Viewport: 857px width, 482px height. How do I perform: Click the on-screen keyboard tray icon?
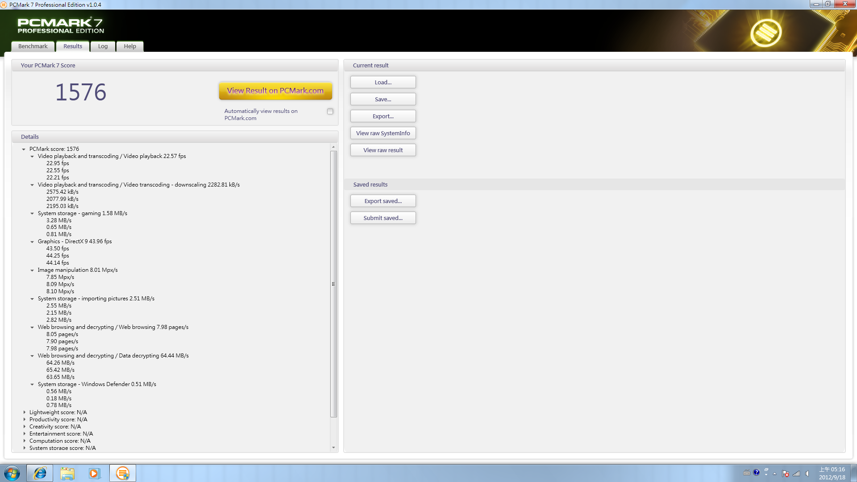point(747,473)
